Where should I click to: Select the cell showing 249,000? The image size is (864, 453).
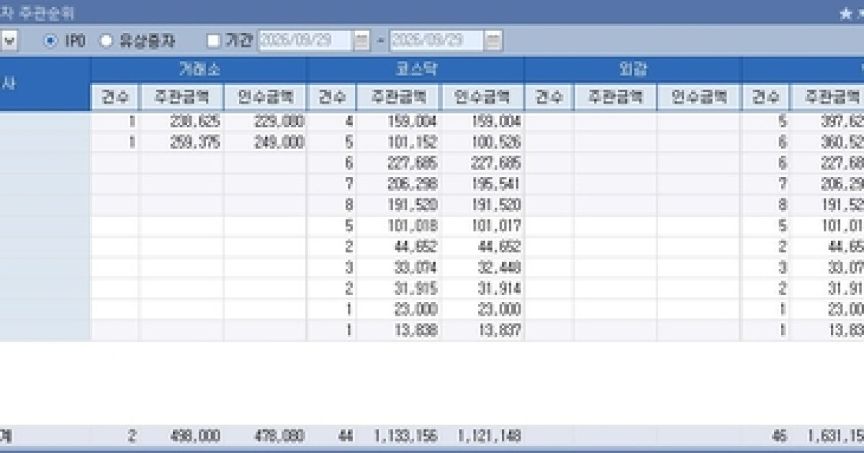pyautogui.click(x=265, y=142)
